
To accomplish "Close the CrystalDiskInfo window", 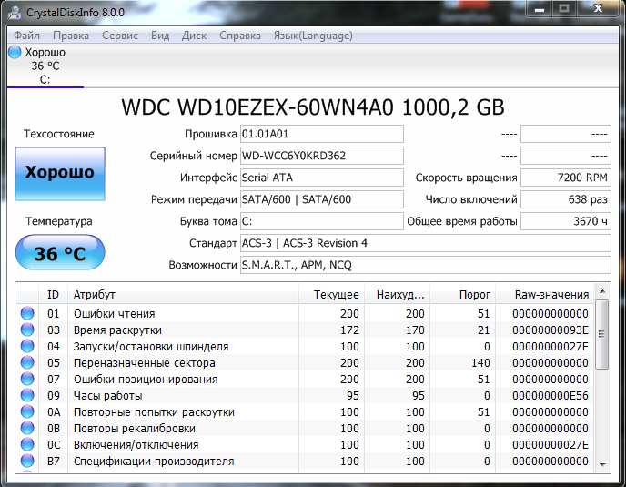I will click(x=598, y=9).
